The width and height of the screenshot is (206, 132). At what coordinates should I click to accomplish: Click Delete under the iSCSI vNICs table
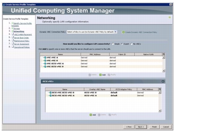pos(102,115)
